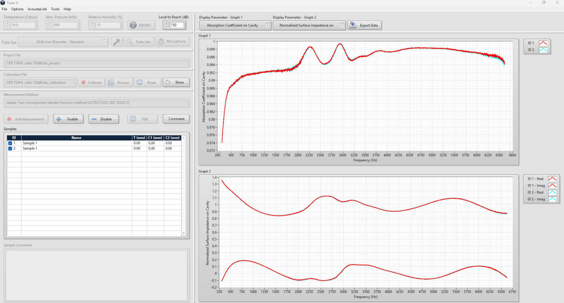Image resolution: width=564 pixels, height=303 pixels.
Task: Click the Project File path field
Action: (96, 63)
